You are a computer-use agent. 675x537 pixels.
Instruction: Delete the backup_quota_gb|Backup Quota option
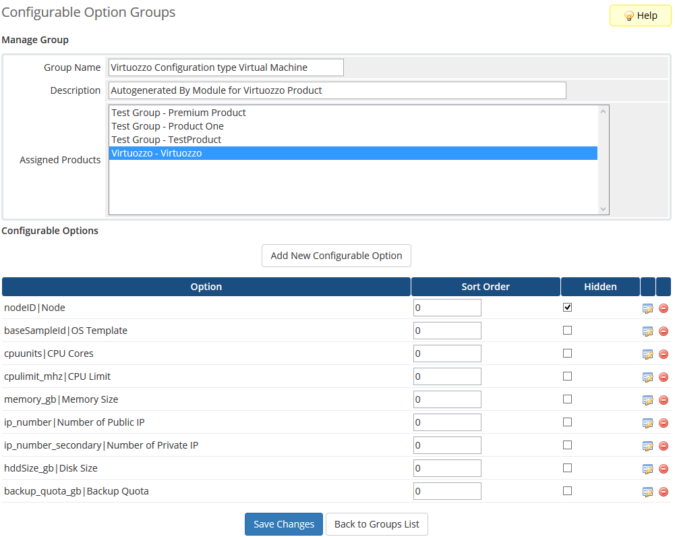tap(664, 492)
